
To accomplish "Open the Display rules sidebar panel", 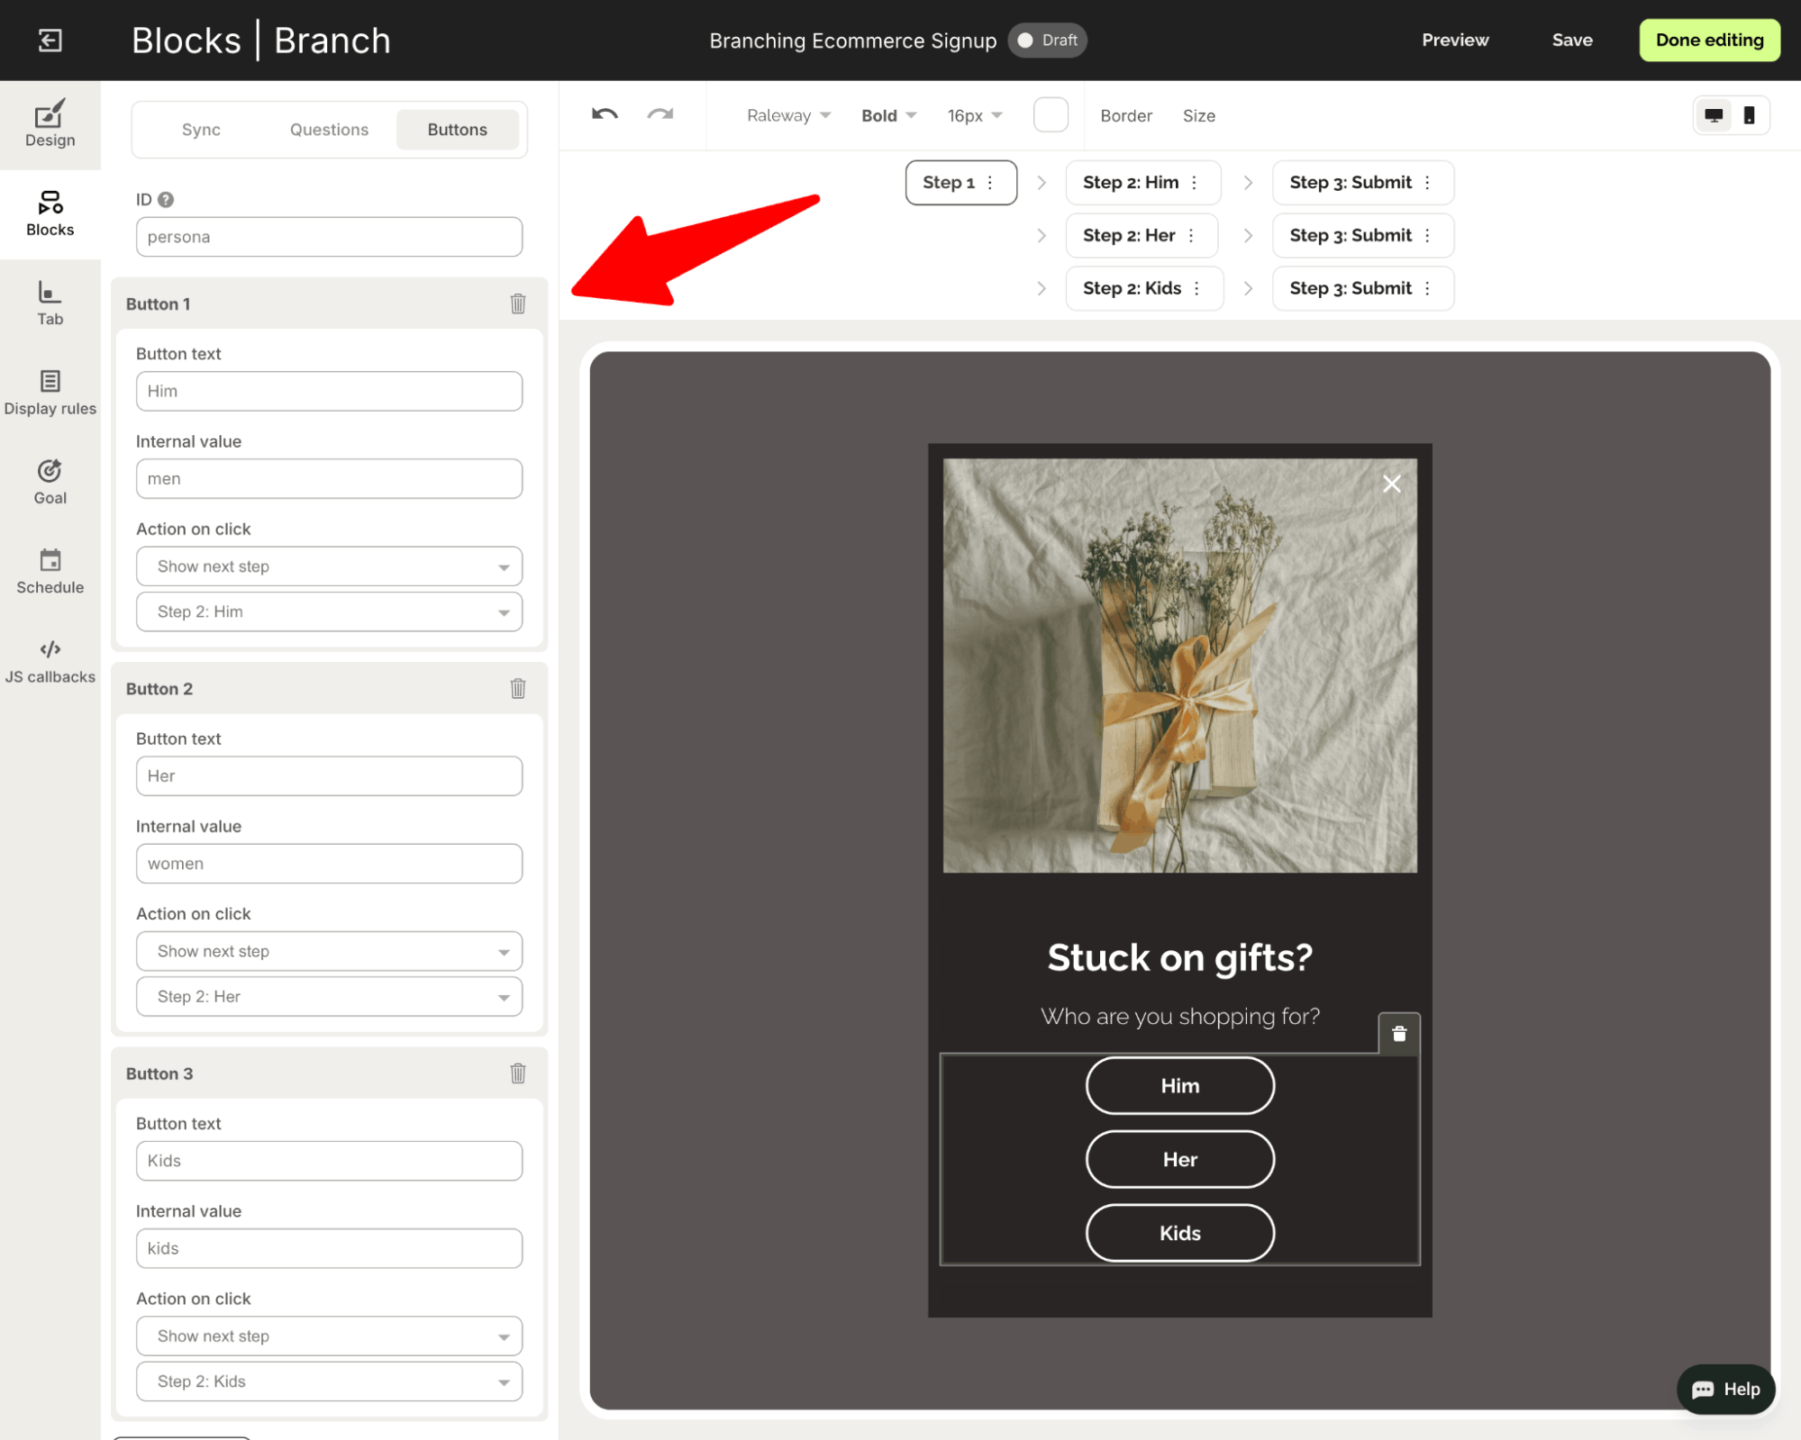I will [50, 393].
